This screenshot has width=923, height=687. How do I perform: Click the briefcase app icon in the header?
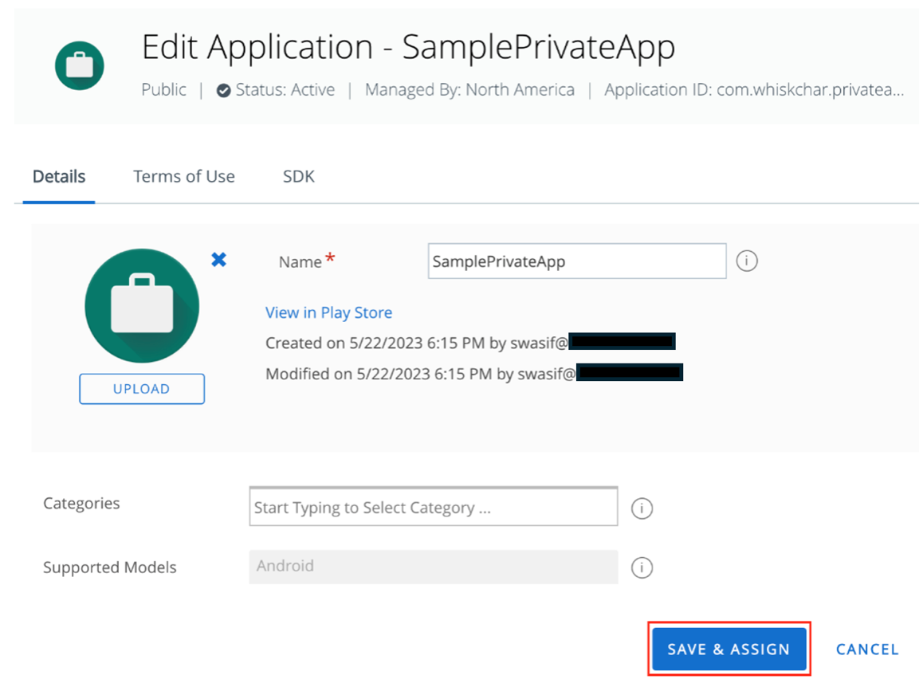coord(79,66)
